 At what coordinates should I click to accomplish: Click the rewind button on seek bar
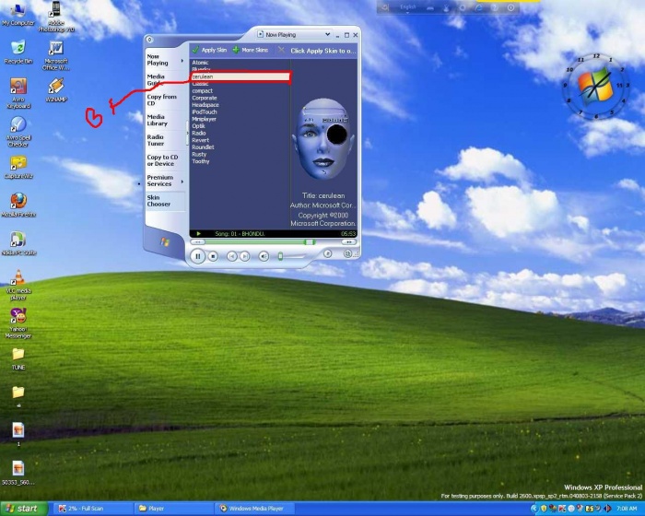pos(197,242)
